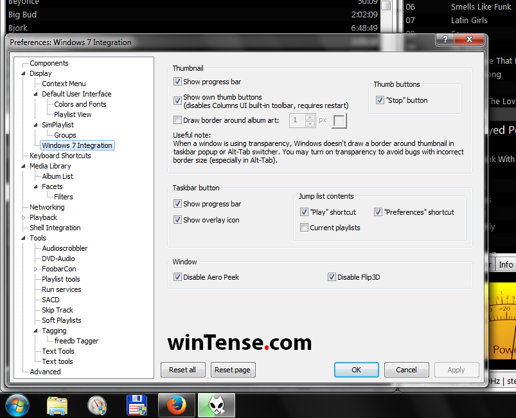Screen dimensions: 516x418
Task: Select Groups under SimPlaylist
Action: pos(65,135)
